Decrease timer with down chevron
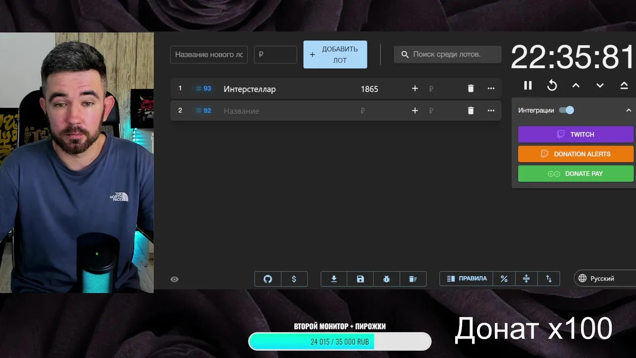 (x=600, y=86)
